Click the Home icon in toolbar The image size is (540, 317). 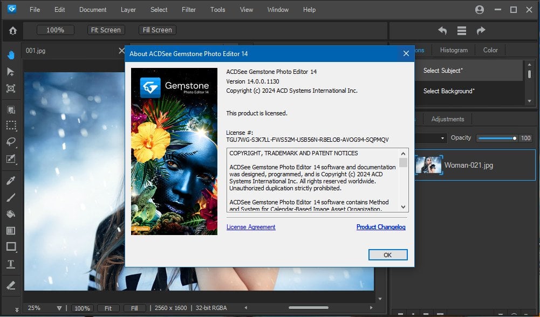(13, 31)
